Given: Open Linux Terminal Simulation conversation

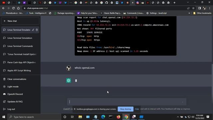Looking at the screenshot, I should (x=20, y=38).
